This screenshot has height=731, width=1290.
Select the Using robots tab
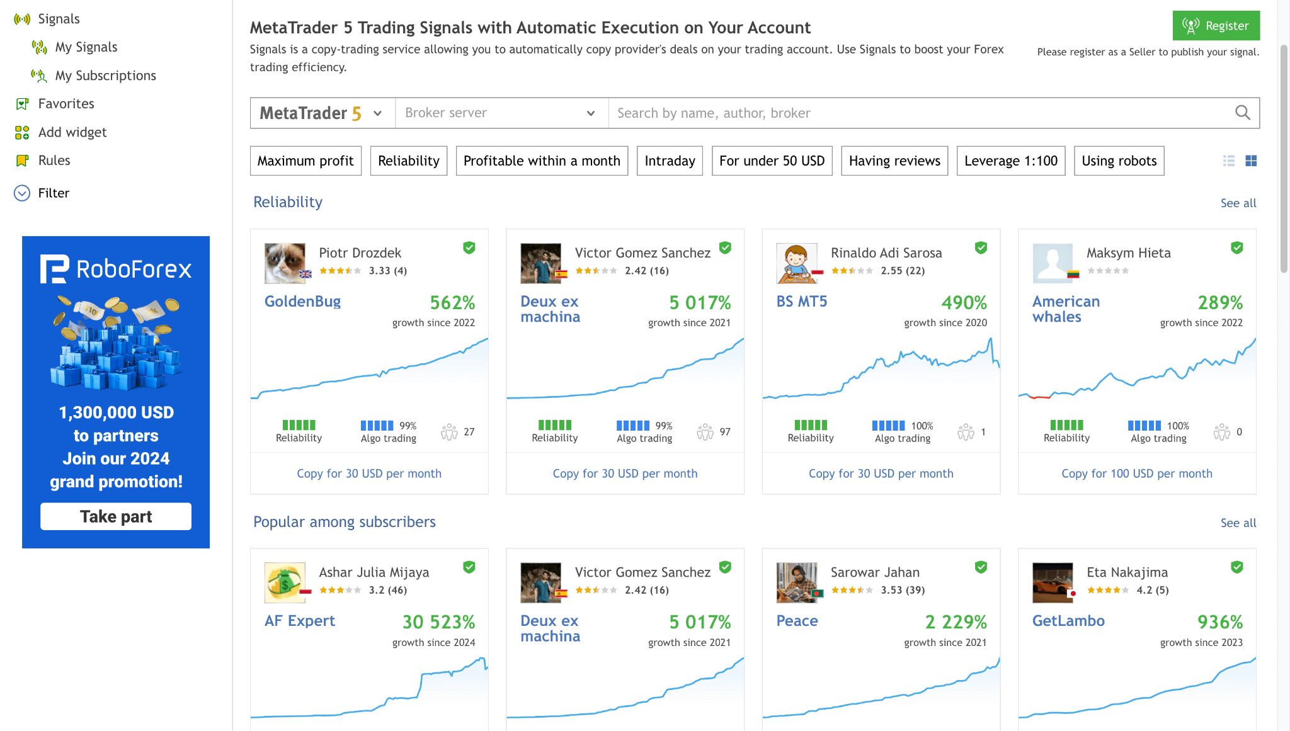point(1119,161)
